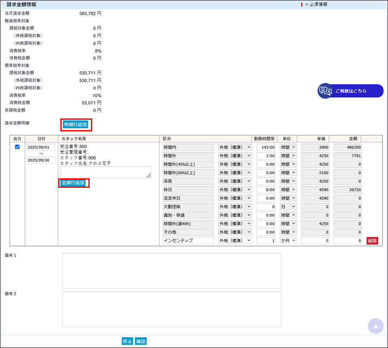
Task: Click the 戻る button
Action: pyautogui.click(x=127, y=342)
